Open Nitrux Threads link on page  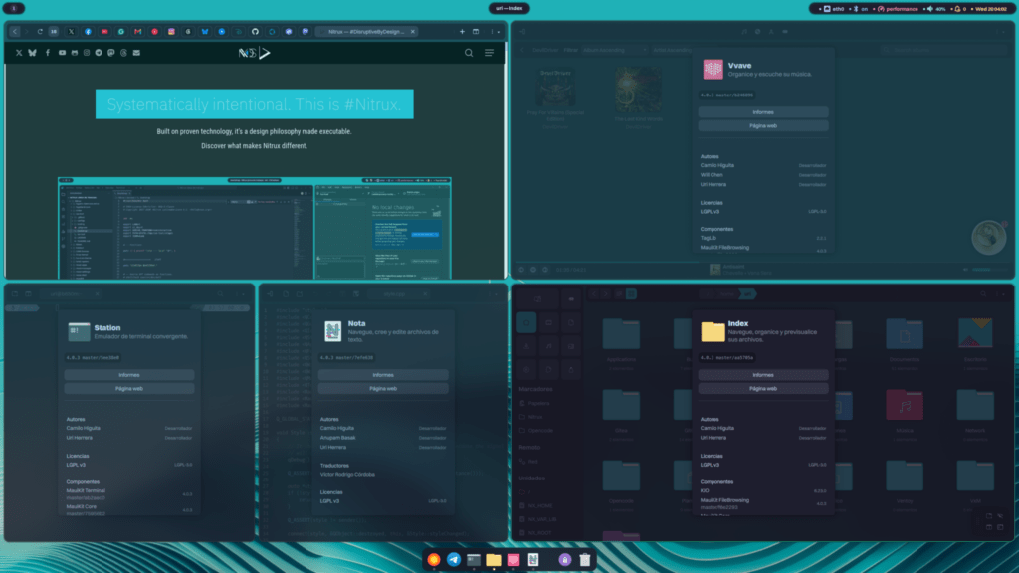point(123,53)
